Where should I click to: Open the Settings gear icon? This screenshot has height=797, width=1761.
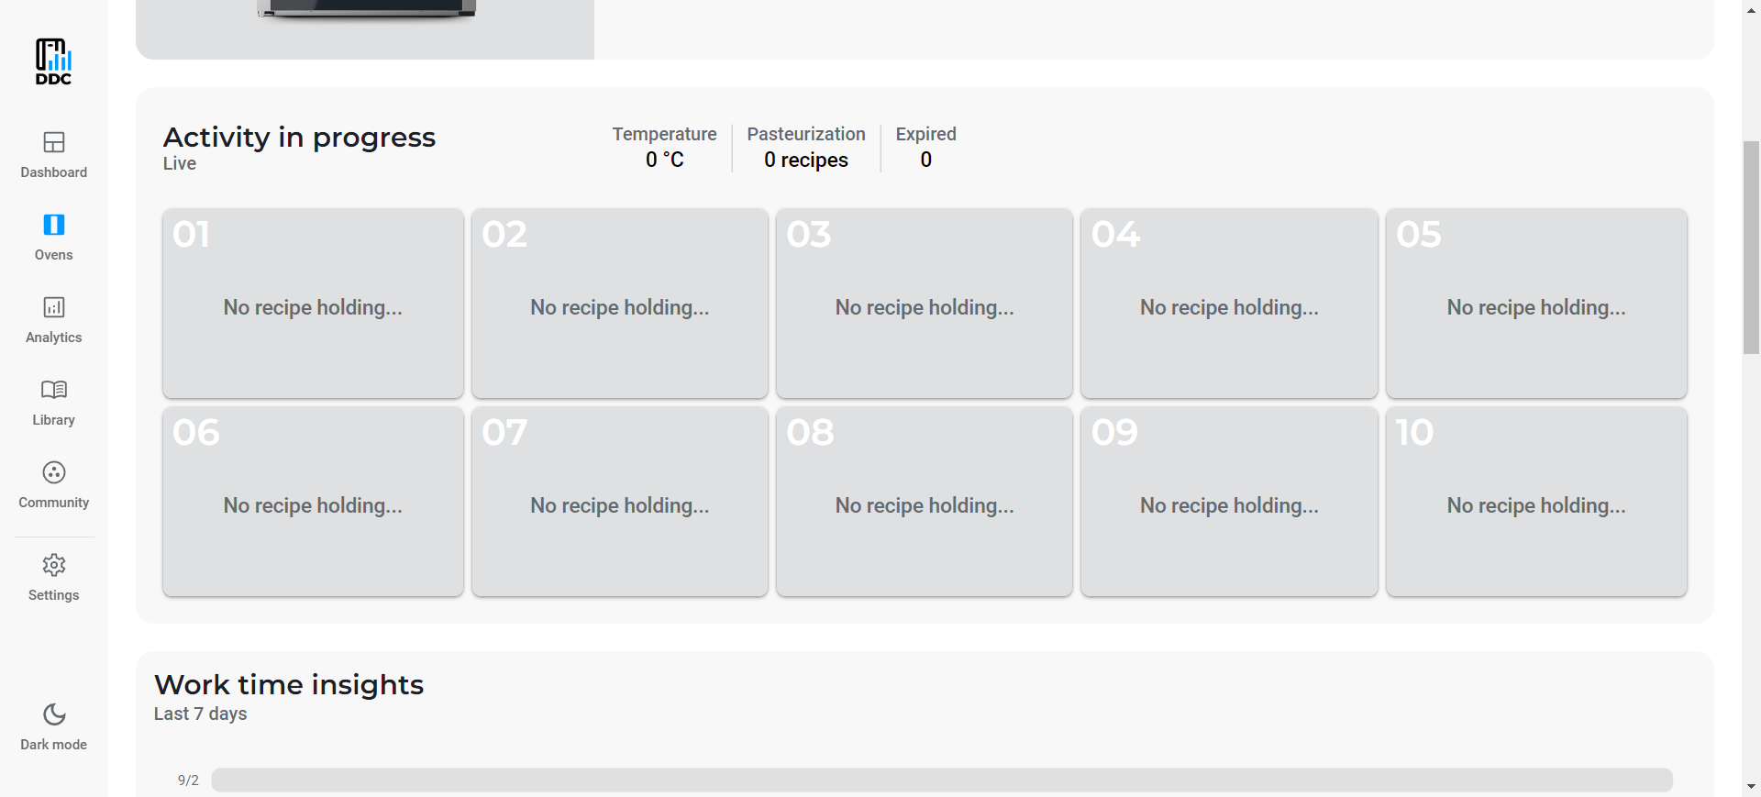click(54, 565)
